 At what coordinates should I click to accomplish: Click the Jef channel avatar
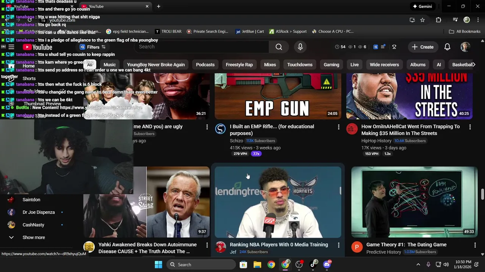[x=221, y=247]
